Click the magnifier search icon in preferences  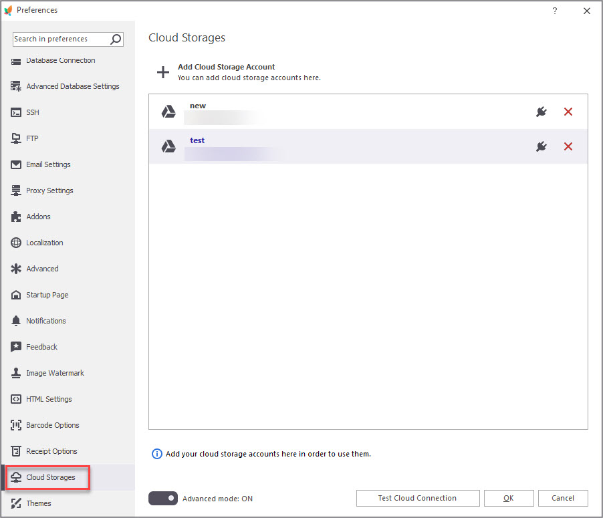click(116, 39)
